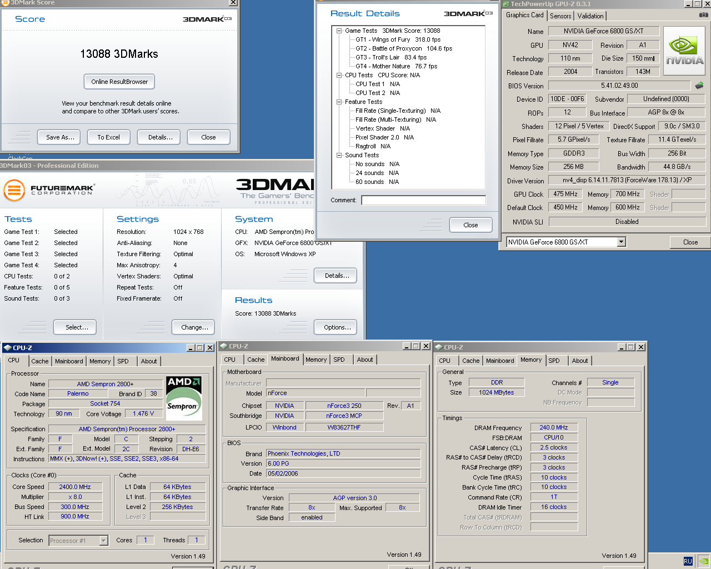Click the GPU Clock value 475 MHz

pyautogui.click(x=565, y=194)
